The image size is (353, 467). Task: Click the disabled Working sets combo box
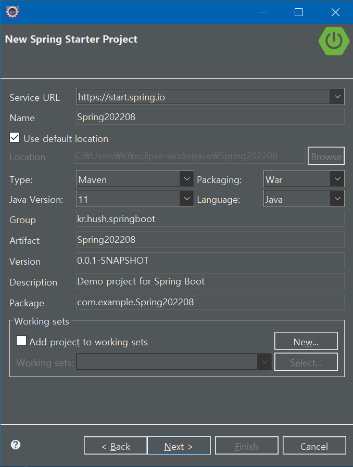pos(174,362)
